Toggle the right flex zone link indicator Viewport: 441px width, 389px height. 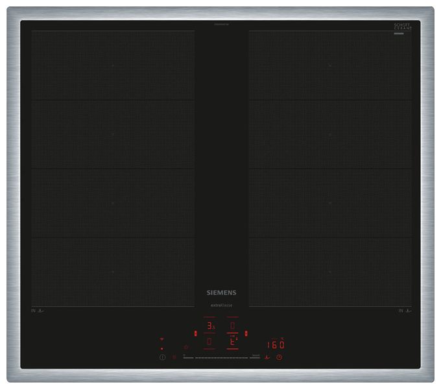tap(246, 333)
